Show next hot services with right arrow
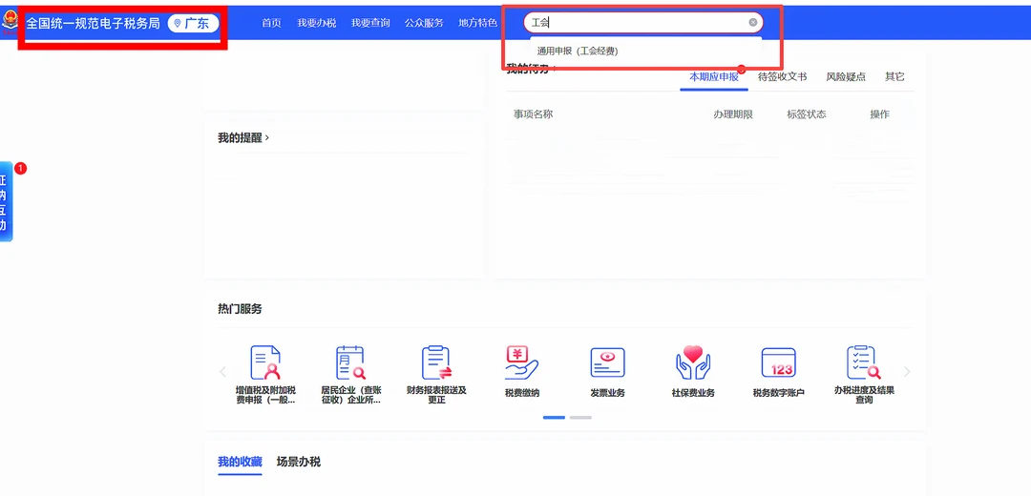The image size is (1031, 496). point(908,372)
